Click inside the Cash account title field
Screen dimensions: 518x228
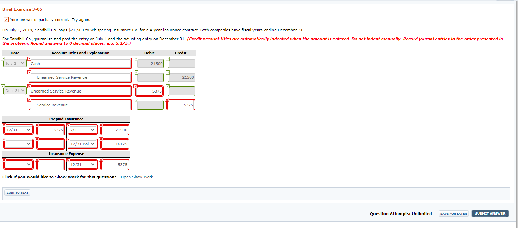point(80,64)
